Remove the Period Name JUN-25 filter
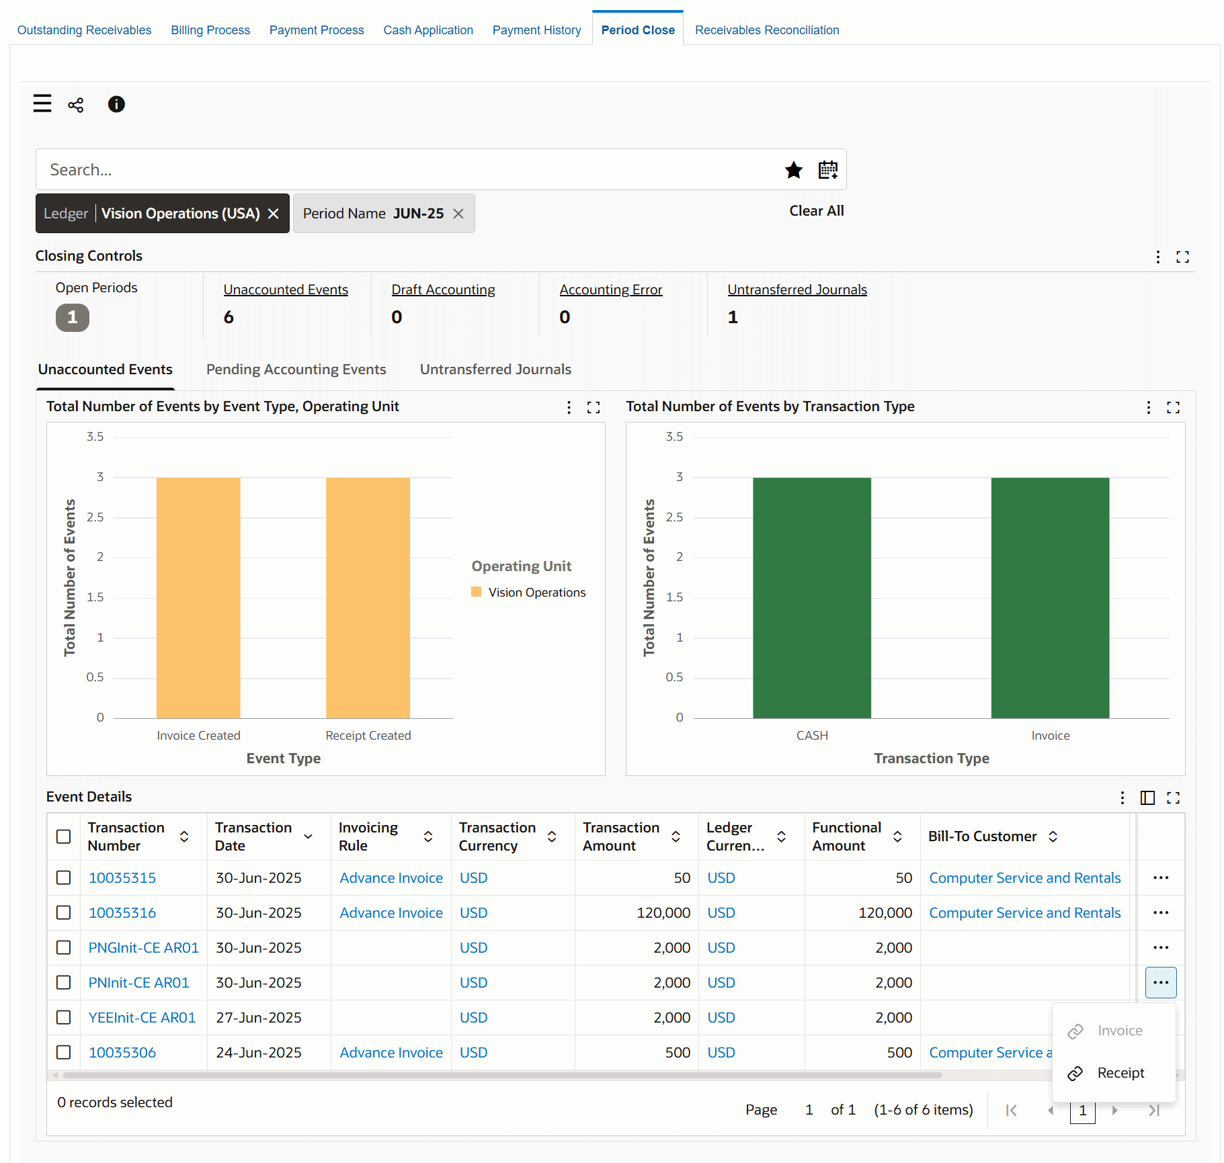Screen dimensions: 1224x1163 click(x=458, y=214)
